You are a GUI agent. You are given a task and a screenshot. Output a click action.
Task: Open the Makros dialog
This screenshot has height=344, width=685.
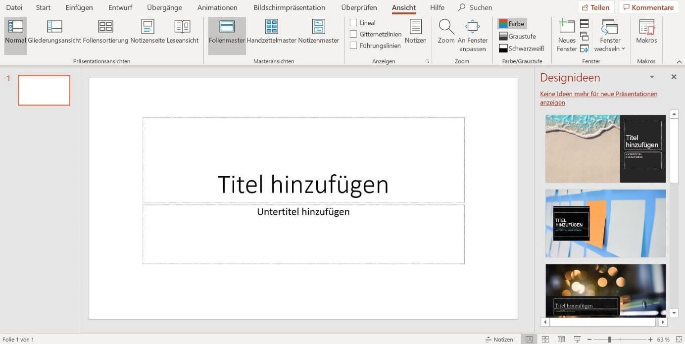646,32
